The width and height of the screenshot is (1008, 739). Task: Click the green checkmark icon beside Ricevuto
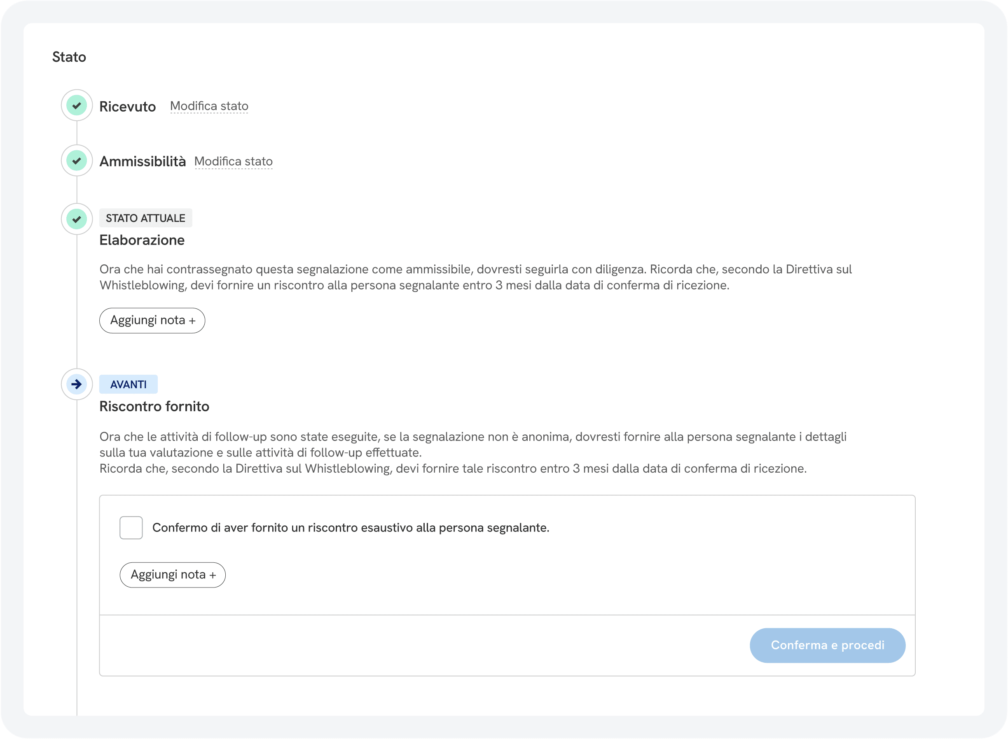click(x=77, y=105)
